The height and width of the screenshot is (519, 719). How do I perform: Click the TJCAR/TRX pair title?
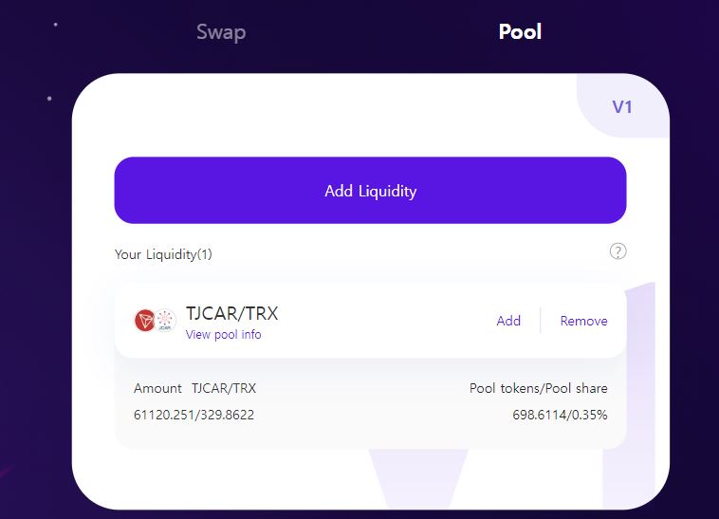click(x=232, y=314)
